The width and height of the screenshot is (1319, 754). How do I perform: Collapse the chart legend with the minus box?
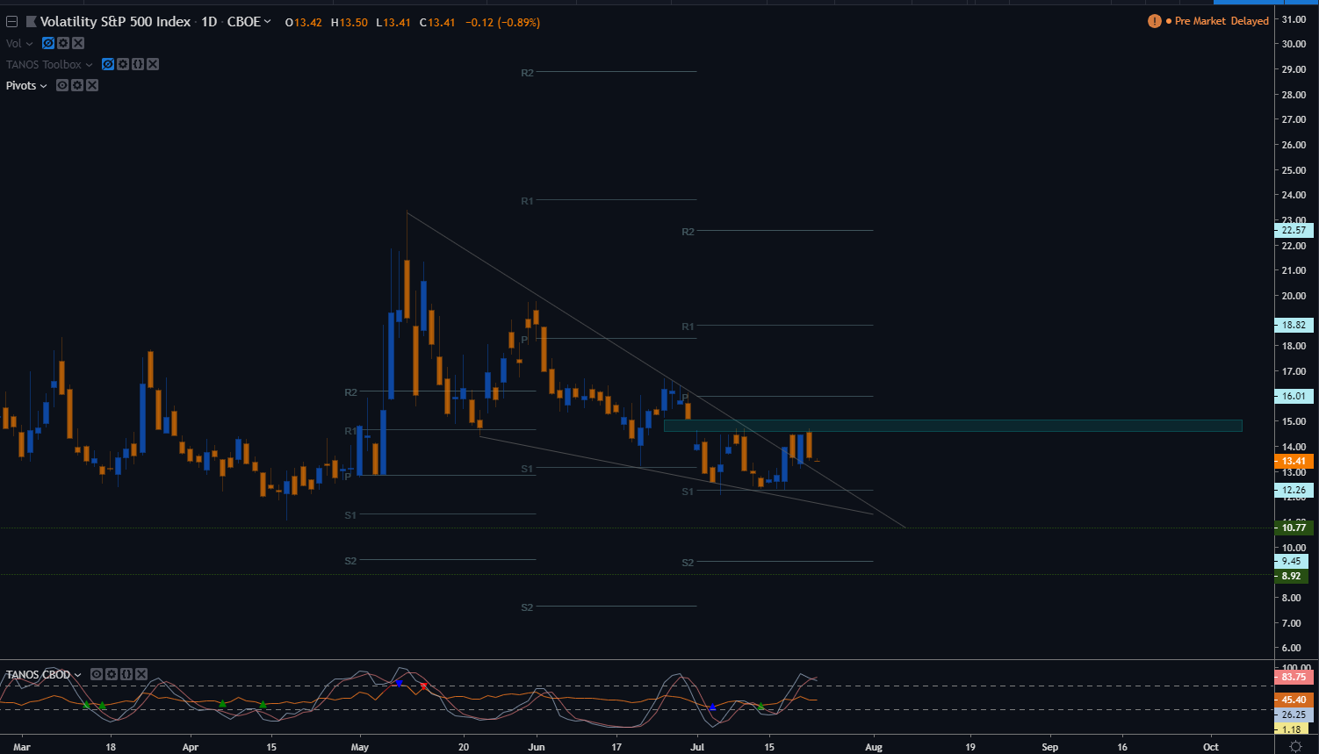coord(12,22)
